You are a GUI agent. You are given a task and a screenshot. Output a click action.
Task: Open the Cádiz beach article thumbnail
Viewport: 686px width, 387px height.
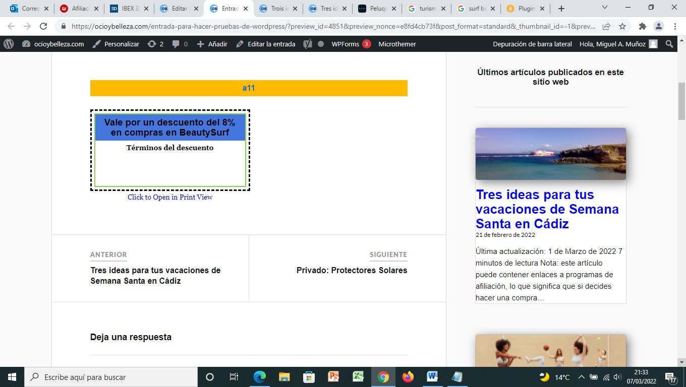tap(550, 154)
